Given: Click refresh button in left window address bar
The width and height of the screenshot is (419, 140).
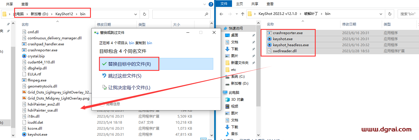Looking at the screenshot, I should click(x=145, y=14).
